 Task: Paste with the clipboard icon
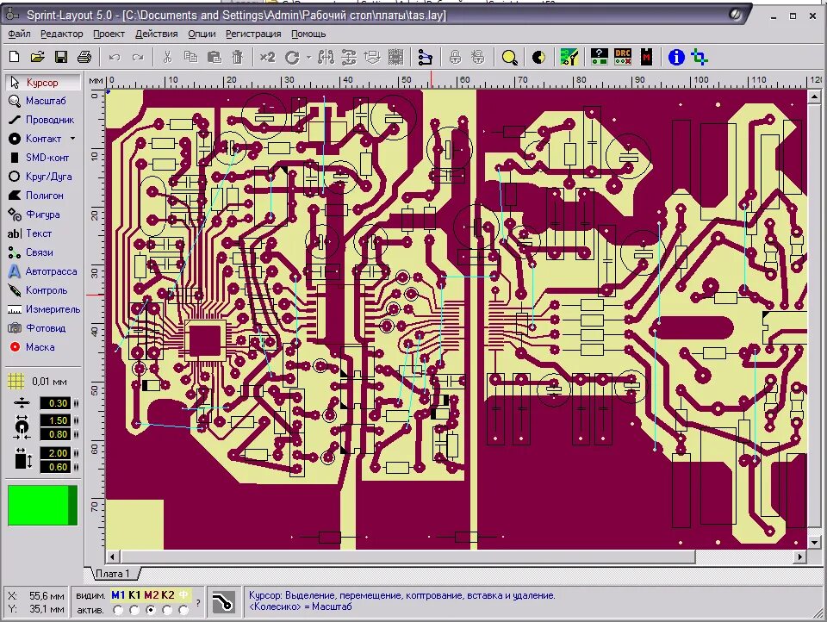click(215, 57)
